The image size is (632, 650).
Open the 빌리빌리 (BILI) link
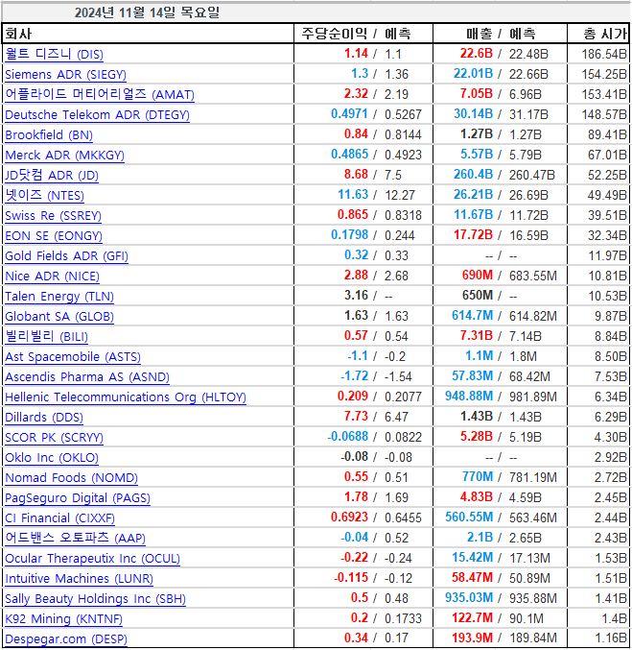click(46, 336)
